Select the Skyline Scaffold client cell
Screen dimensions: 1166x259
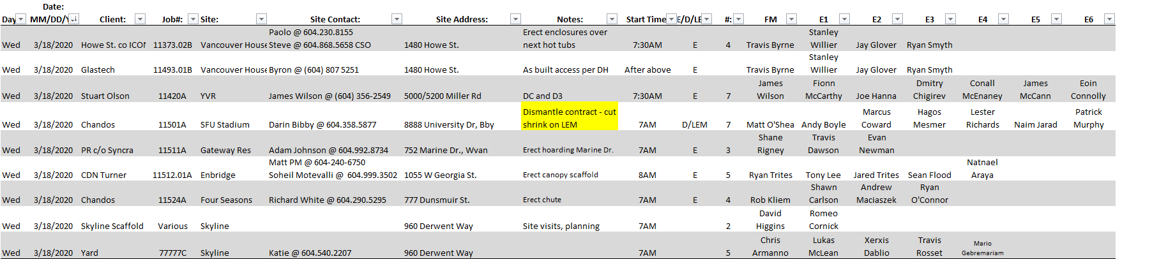click(x=112, y=226)
